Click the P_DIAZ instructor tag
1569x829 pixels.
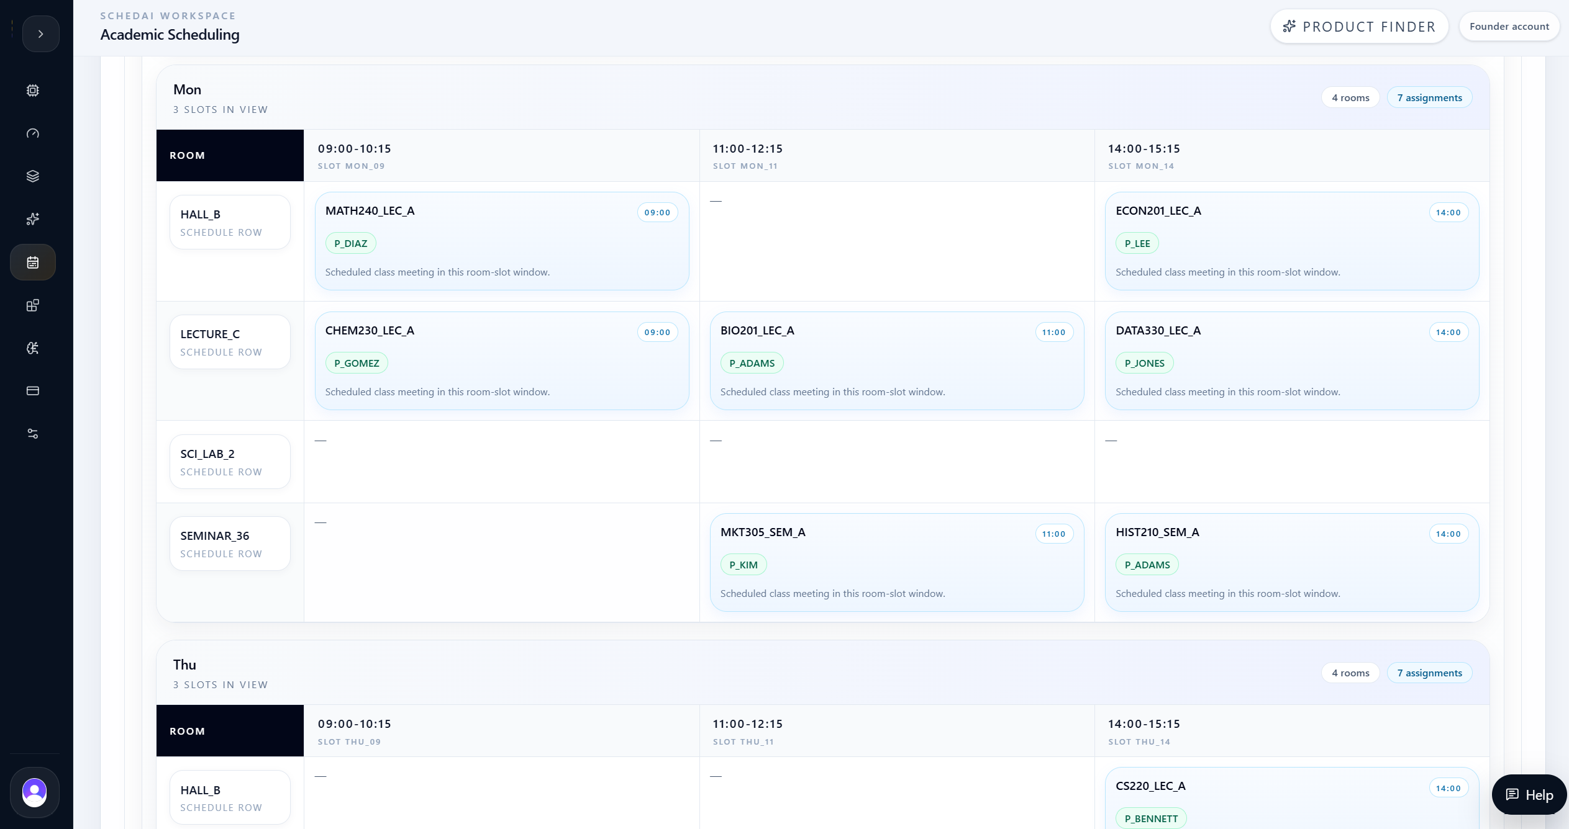(x=351, y=243)
